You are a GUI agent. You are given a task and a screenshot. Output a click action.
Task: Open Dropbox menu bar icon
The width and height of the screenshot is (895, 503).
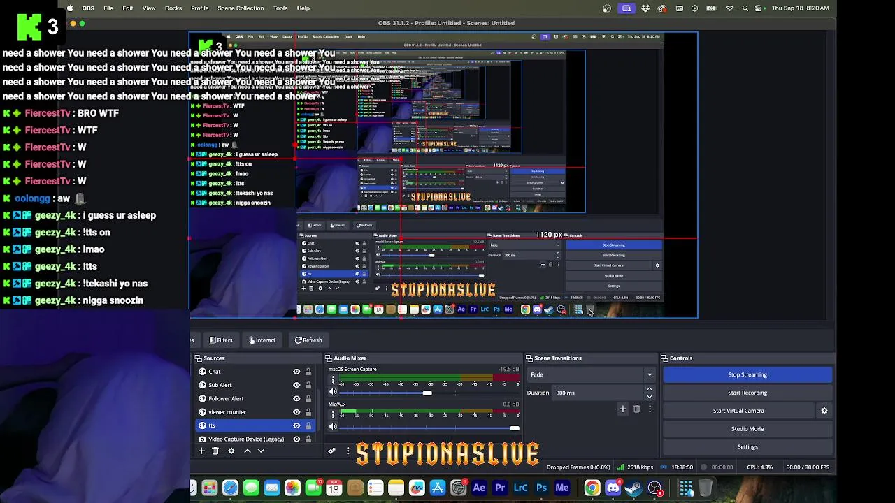pos(645,8)
